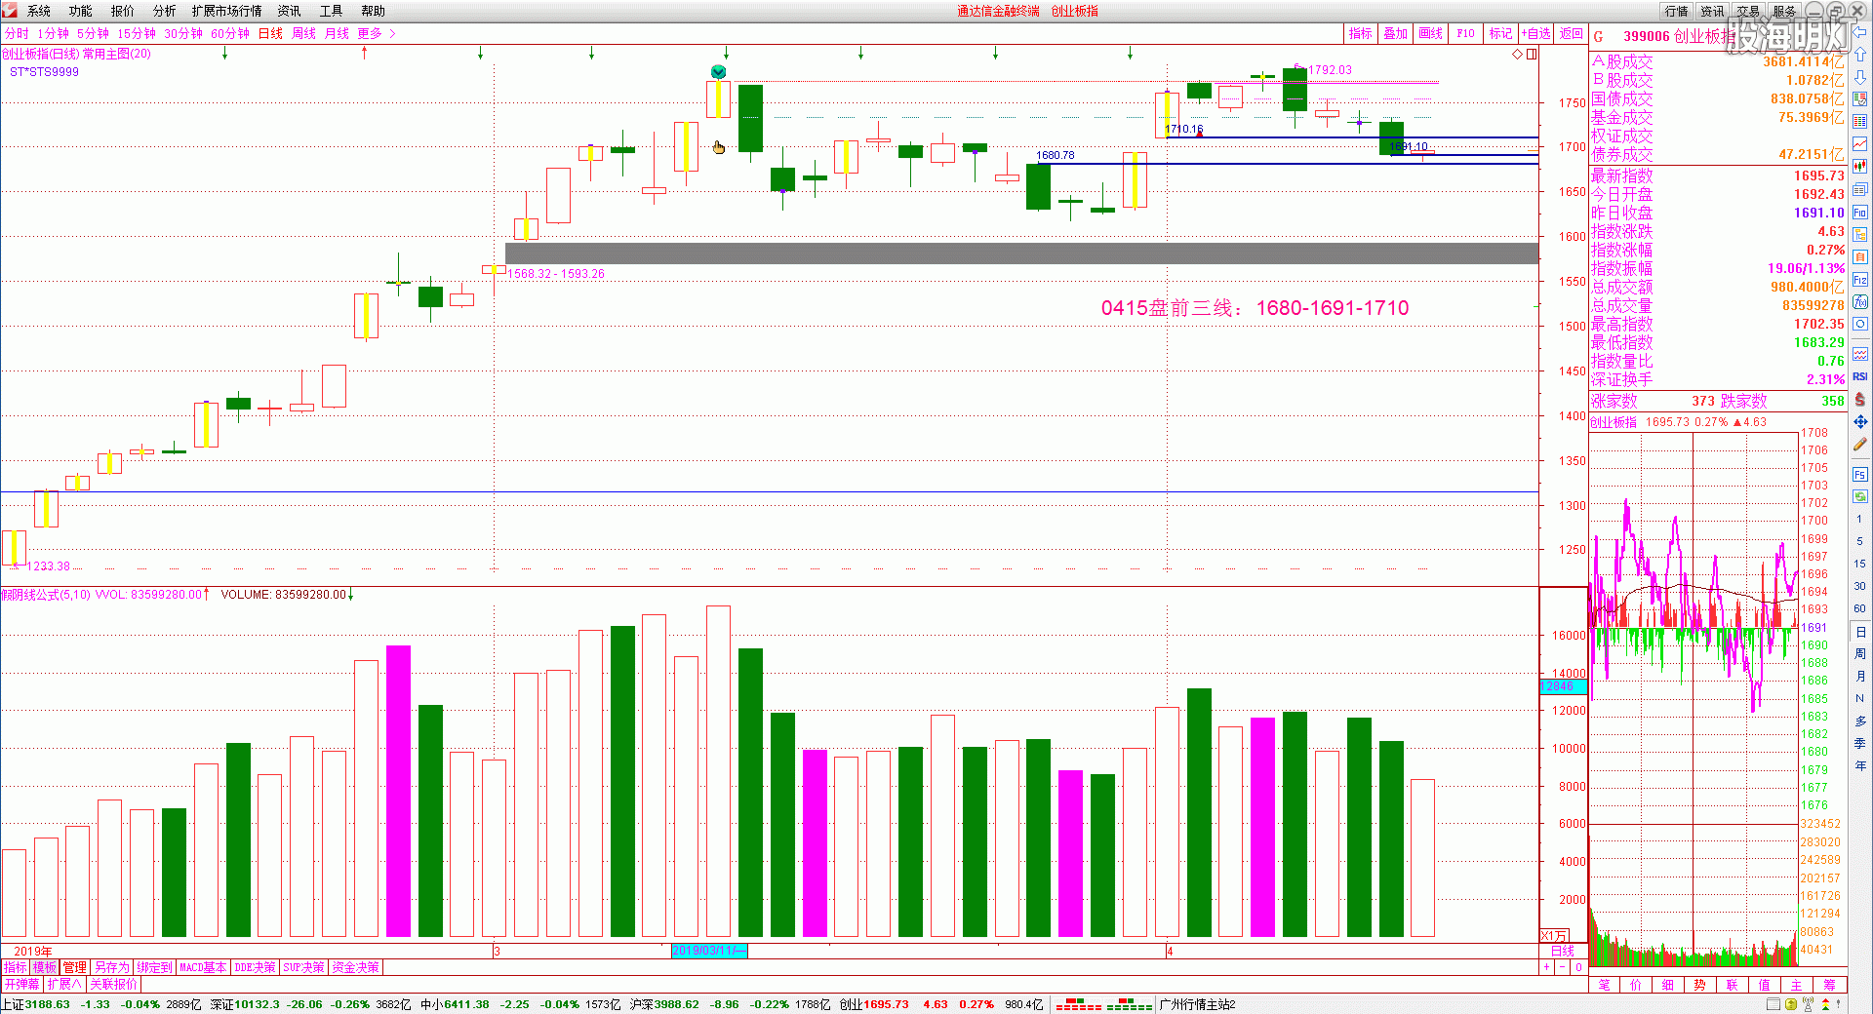Screen dimensions: 1873x1014
Task: Click the 返回 button in chart toolbar
Action: pos(1571,33)
